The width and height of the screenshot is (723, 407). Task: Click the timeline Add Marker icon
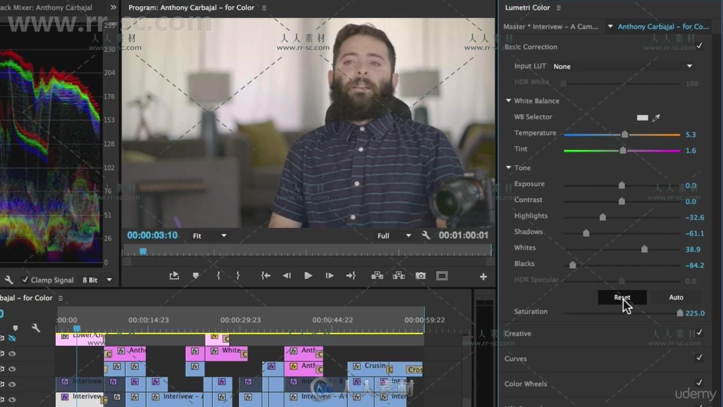(15, 328)
